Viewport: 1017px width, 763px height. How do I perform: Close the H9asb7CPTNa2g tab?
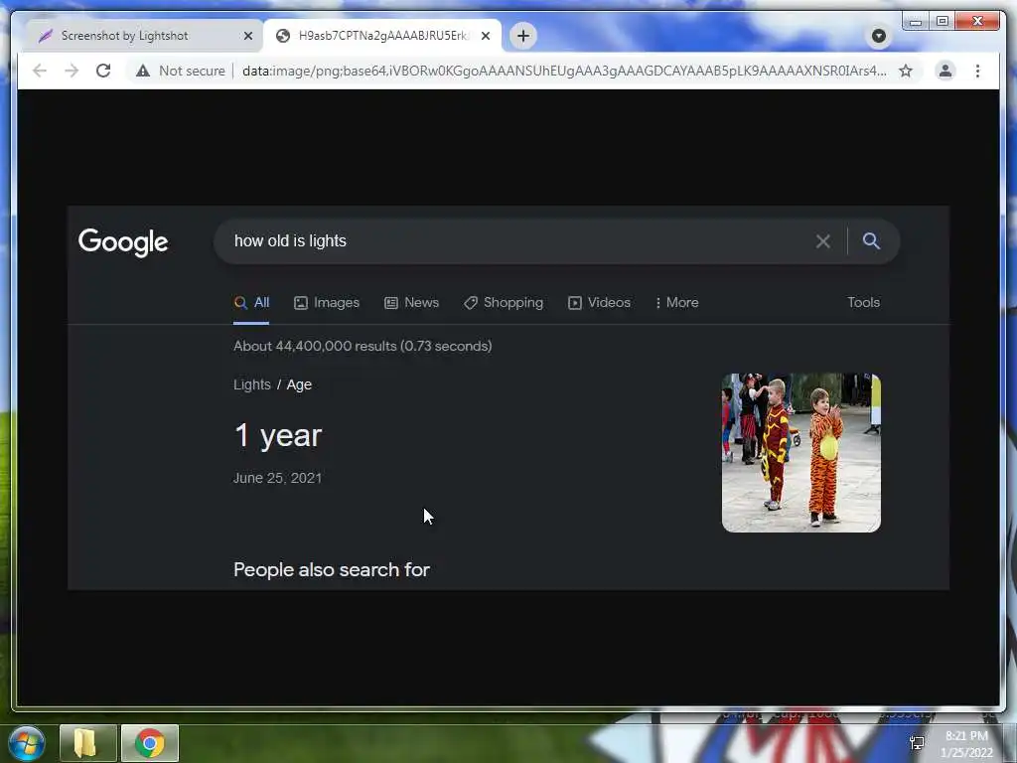[485, 37]
